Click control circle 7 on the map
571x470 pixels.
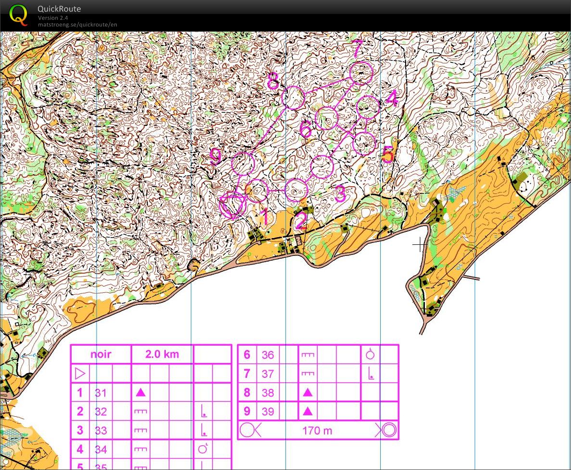point(361,73)
